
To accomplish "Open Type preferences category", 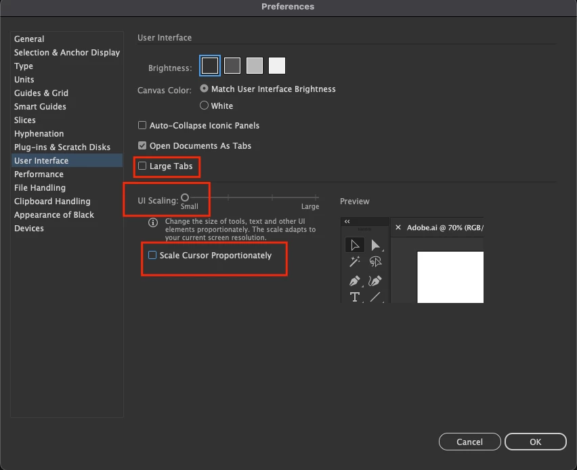I will tap(66, 66).
